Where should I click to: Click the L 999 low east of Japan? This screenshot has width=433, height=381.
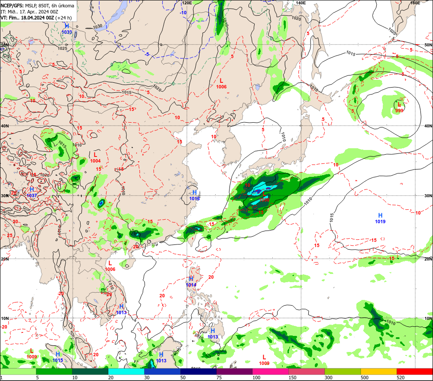click(399, 107)
